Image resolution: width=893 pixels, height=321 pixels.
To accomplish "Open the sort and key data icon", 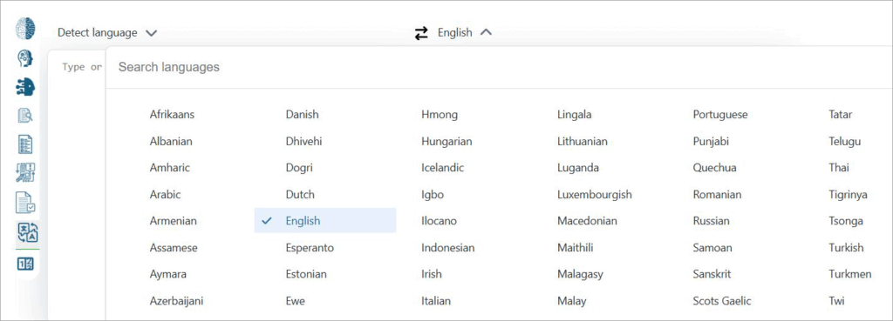I will pos(25,173).
